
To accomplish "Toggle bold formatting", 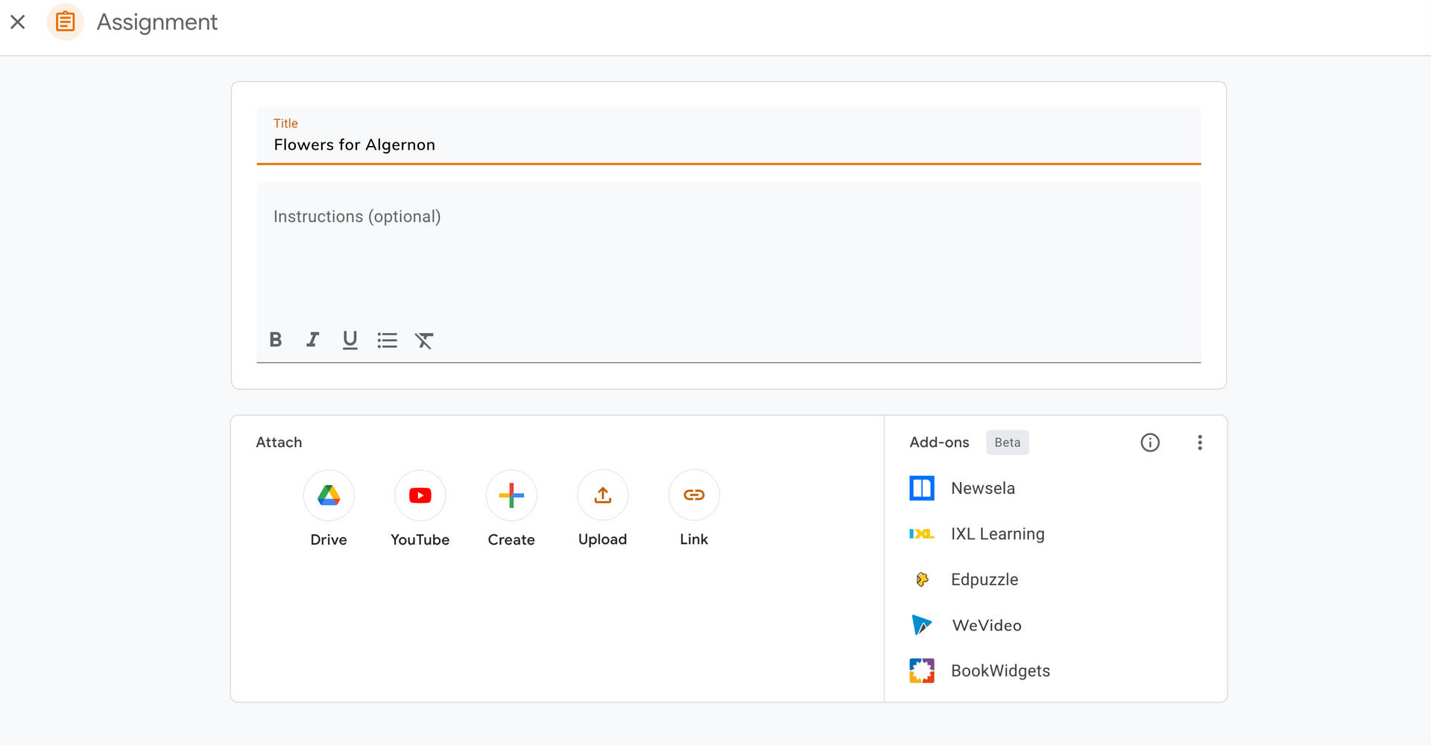I will (x=275, y=340).
